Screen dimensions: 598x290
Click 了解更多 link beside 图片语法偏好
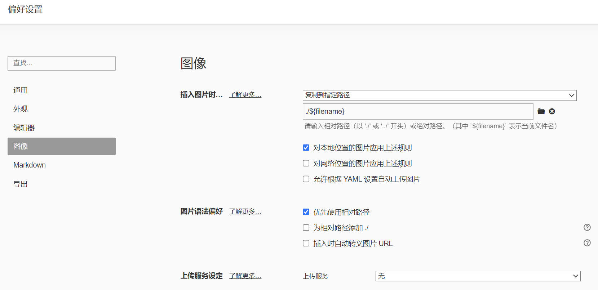[245, 211]
